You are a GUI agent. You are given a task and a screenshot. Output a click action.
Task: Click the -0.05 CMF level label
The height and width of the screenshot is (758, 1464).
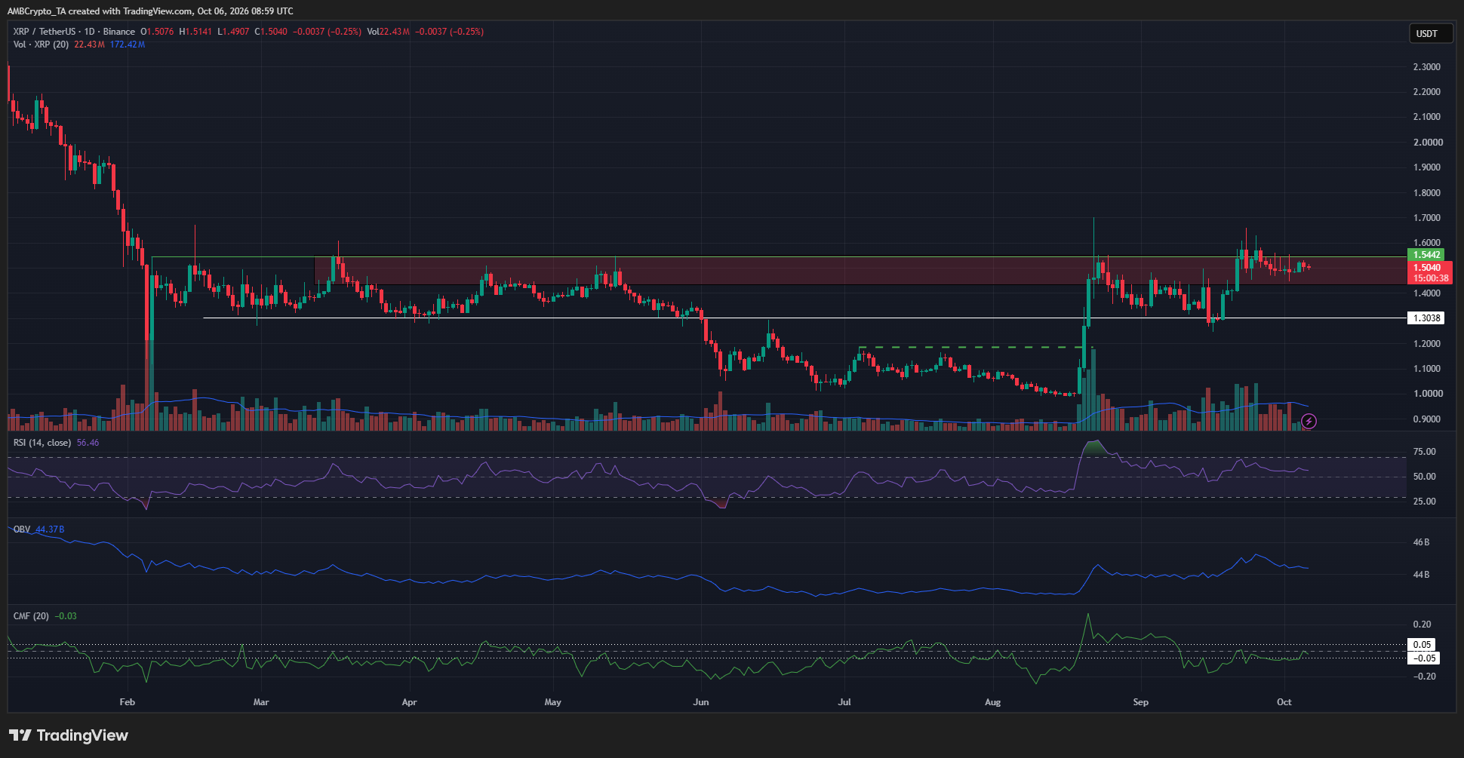(1424, 658)
